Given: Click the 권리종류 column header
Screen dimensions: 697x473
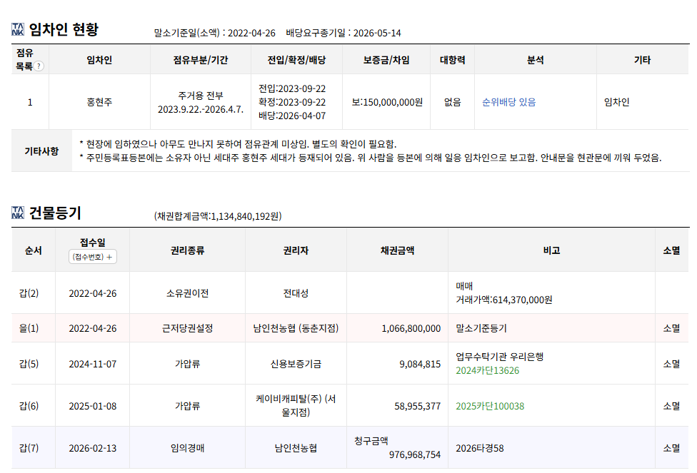Looking at the screenshot, I should coord(187,250).
